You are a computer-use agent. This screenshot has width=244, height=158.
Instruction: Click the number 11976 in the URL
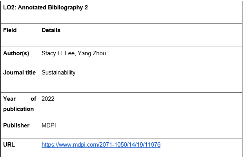pos(153,145)
